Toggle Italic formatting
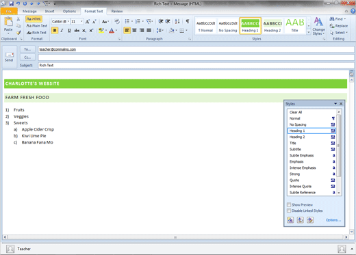 pyautogui.click(x=62, y=31)
